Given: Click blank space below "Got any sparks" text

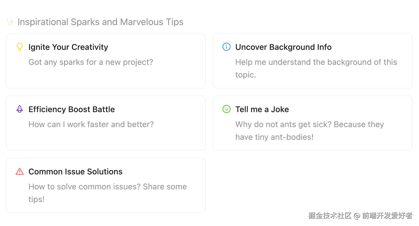Looking at the screenshot, I should click(106, 77).
